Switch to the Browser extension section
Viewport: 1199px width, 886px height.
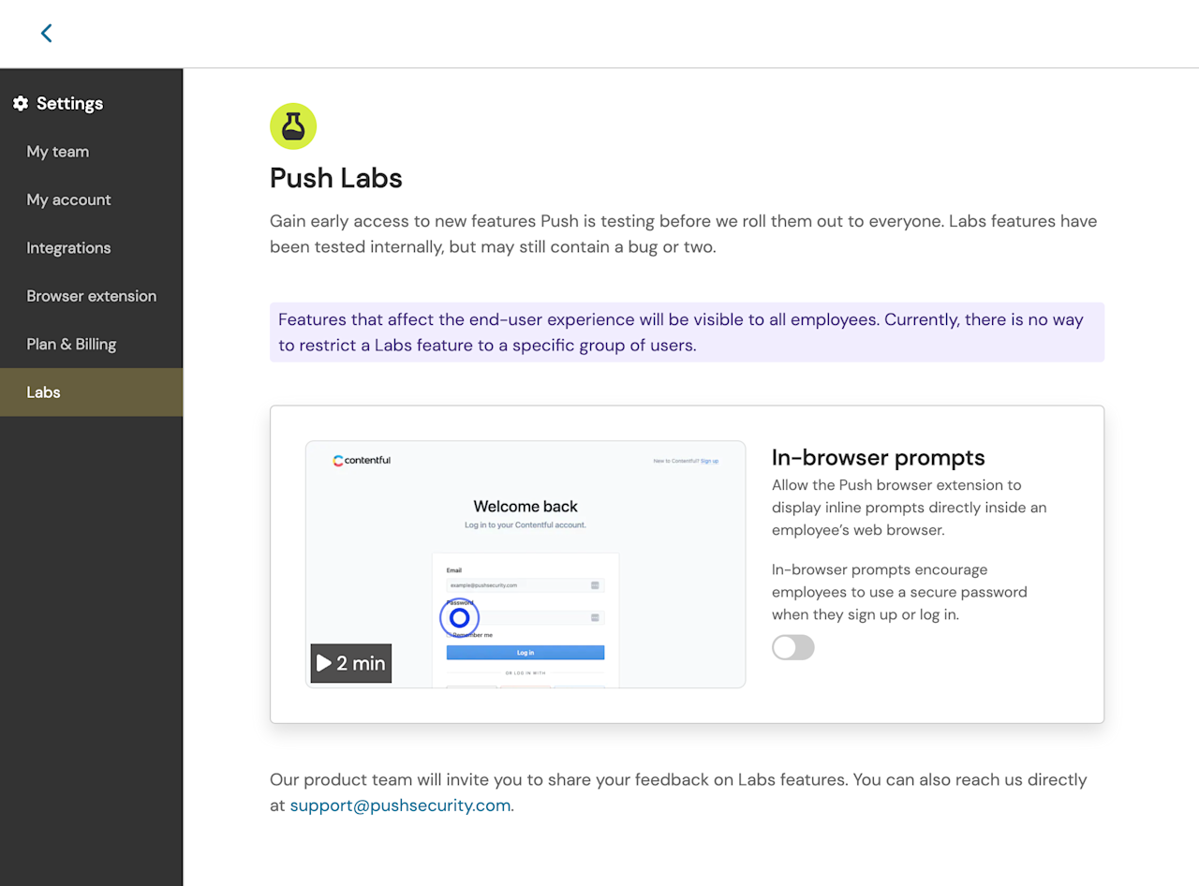pos(91,295)
